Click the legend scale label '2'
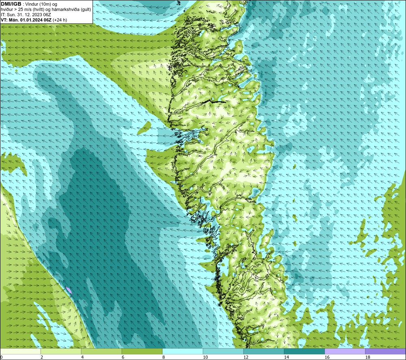Viewport: 406px width, 360px height. point(42,357)
